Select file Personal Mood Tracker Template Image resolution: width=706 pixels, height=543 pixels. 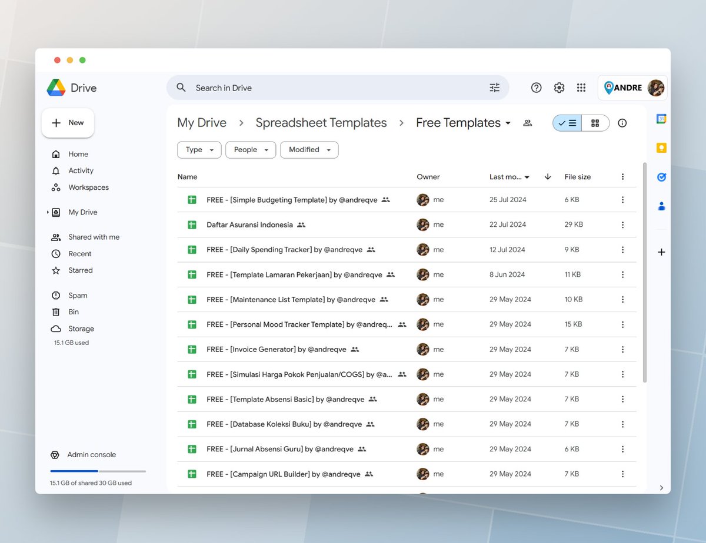299,324
